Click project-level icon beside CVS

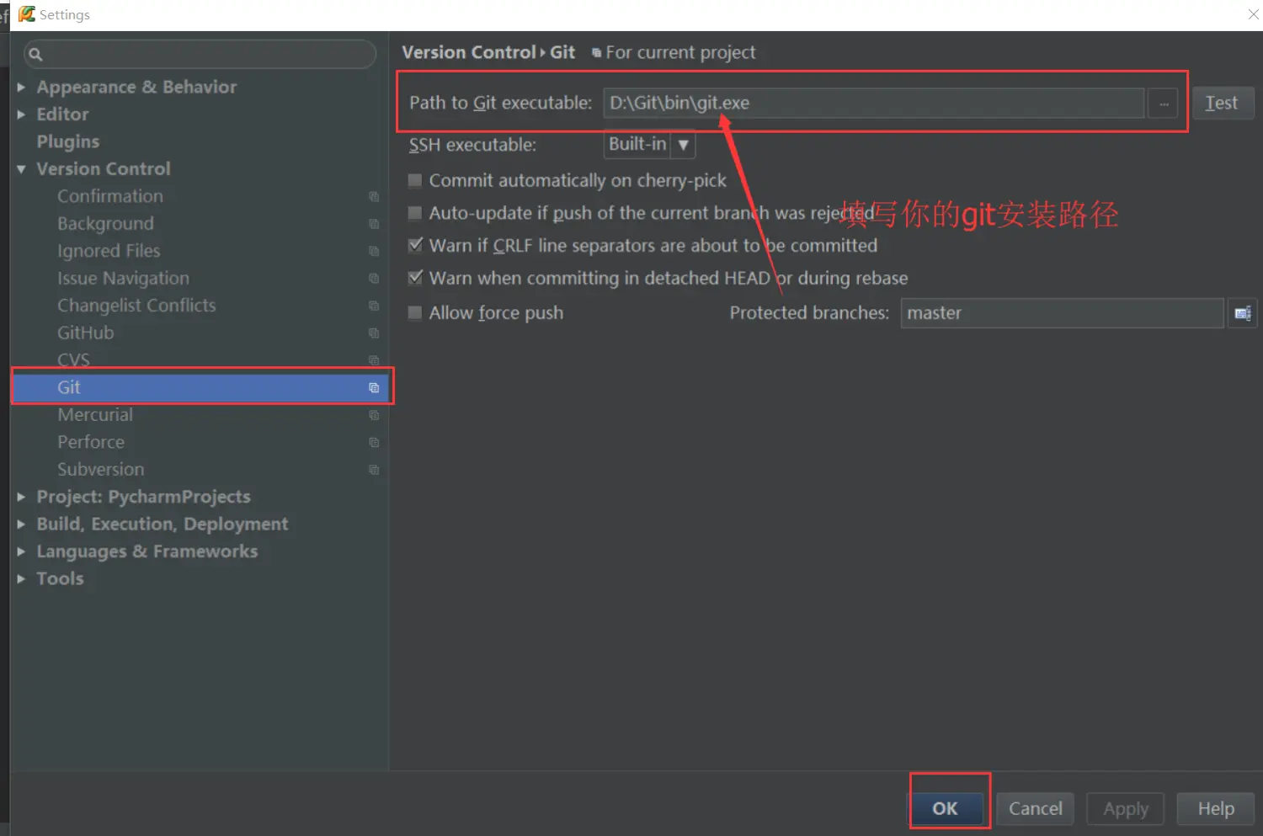(374, 360)
